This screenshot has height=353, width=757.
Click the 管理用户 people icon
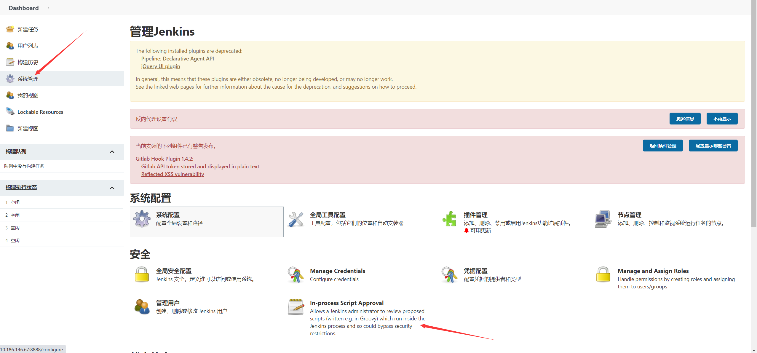tap(142, 307)
